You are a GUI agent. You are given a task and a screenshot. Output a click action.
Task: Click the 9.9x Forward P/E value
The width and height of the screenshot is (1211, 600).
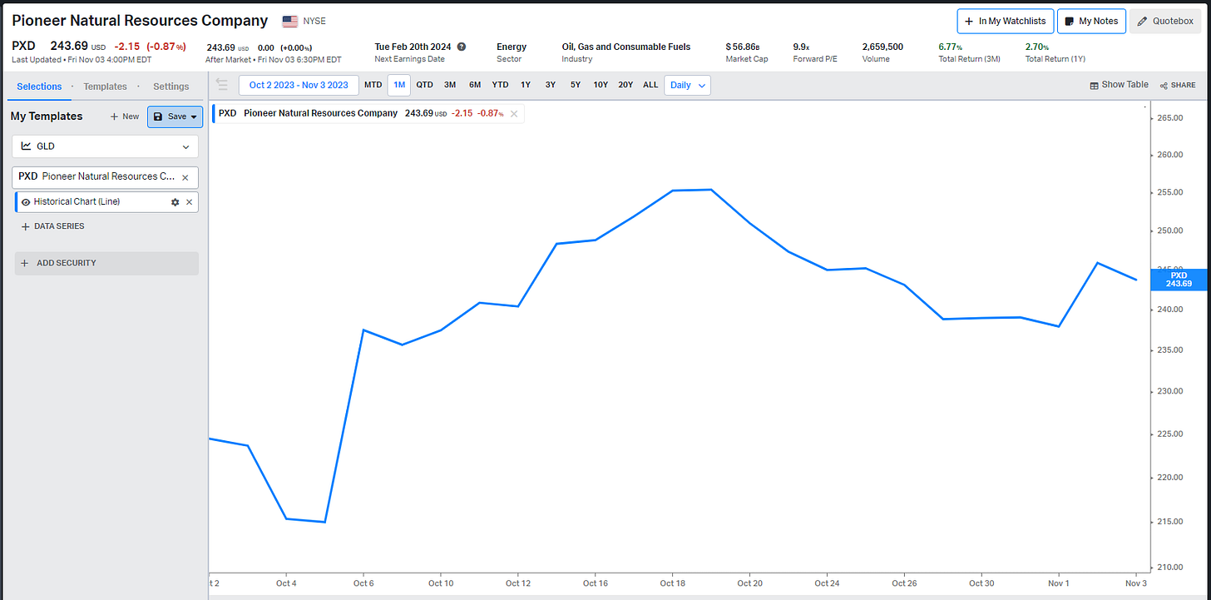(x=802, y=47)
